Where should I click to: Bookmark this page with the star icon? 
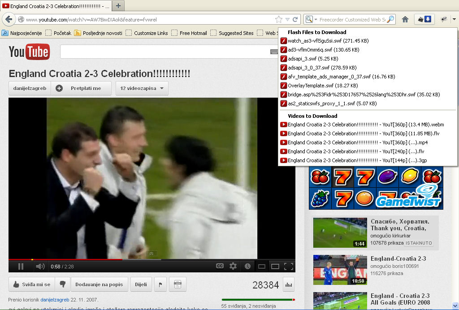(x=279, y=20)
